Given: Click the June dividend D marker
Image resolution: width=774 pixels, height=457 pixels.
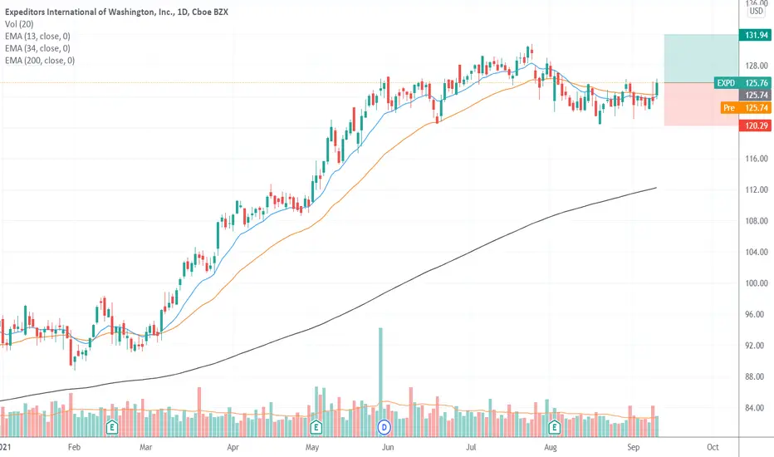Looking at the screenshot, I should 384,427.
